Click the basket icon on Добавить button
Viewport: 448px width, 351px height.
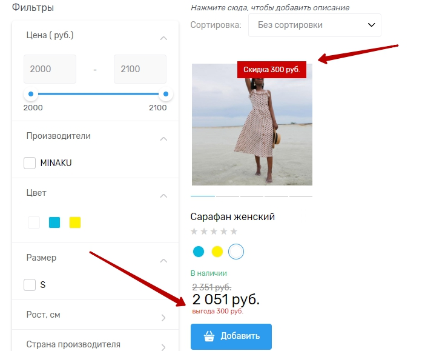click(x=209, y=336)
